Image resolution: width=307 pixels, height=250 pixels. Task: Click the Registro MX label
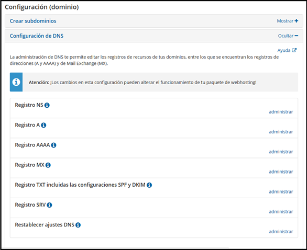pos(29,165)
